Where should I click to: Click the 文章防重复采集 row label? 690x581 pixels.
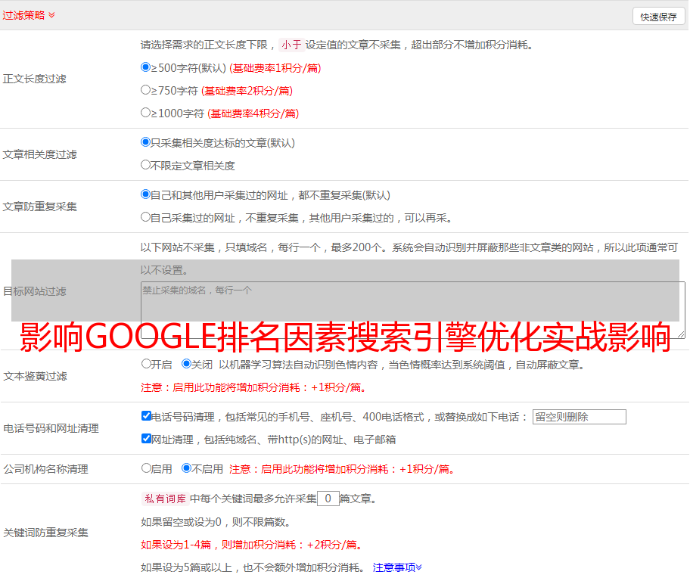click(39, 207)
